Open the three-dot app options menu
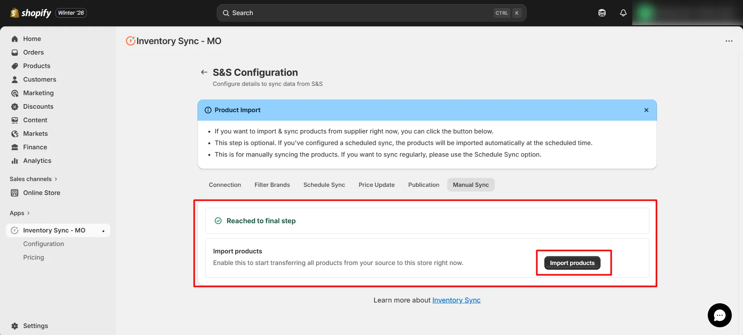This screenshot has width=743, height=335. [729, 41]
